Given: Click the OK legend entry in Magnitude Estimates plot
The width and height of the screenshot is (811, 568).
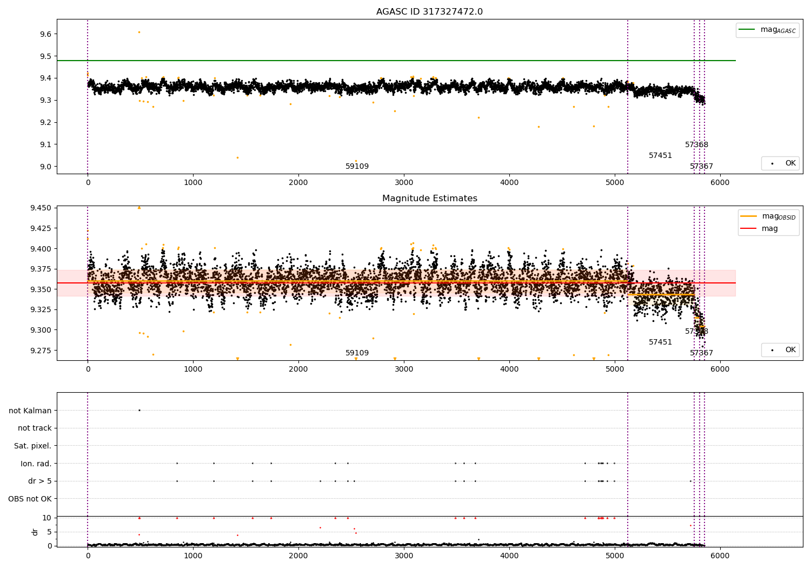Looking at the screenshot, I should [780, 350].
